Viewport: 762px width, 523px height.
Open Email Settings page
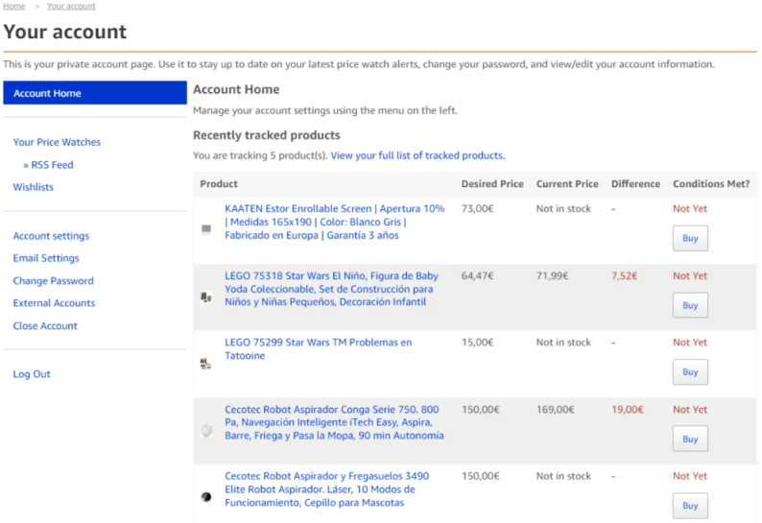[46, 258]
